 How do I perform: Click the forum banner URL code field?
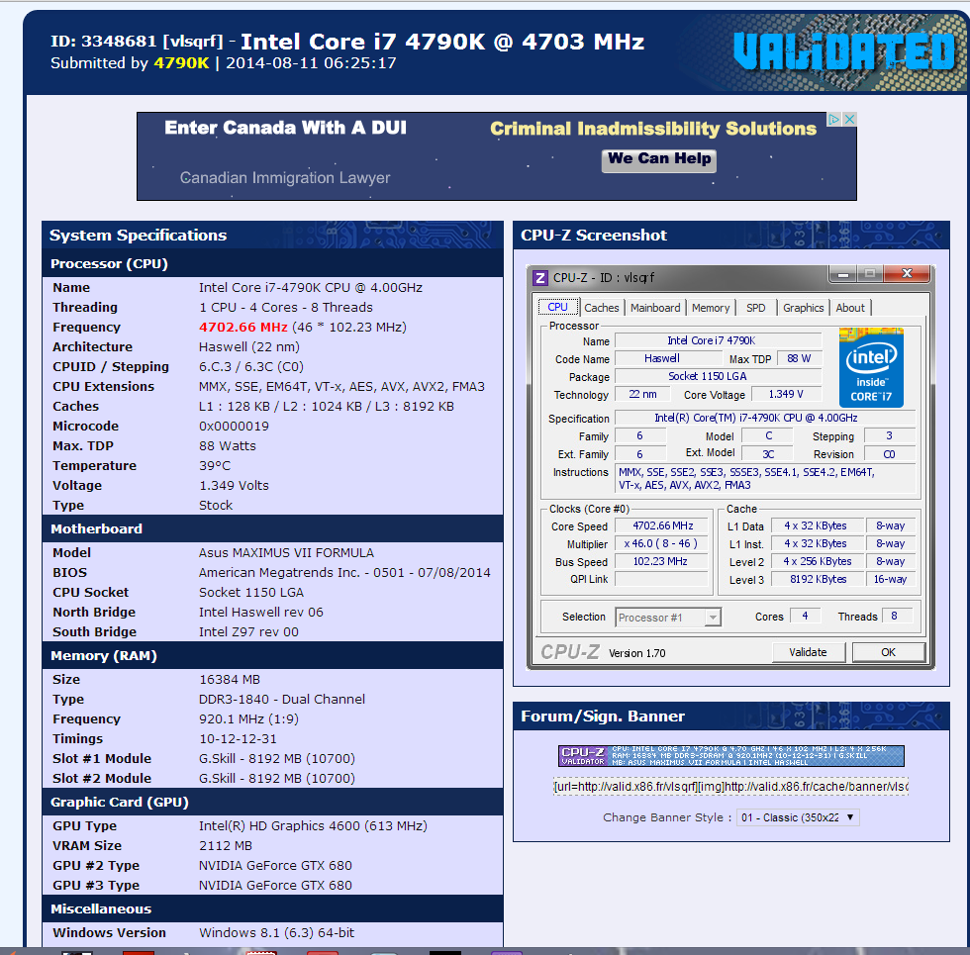tap(730, 786)
